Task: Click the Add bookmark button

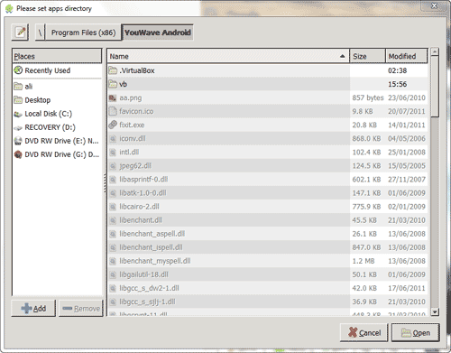Action: (x=33, y=308)
